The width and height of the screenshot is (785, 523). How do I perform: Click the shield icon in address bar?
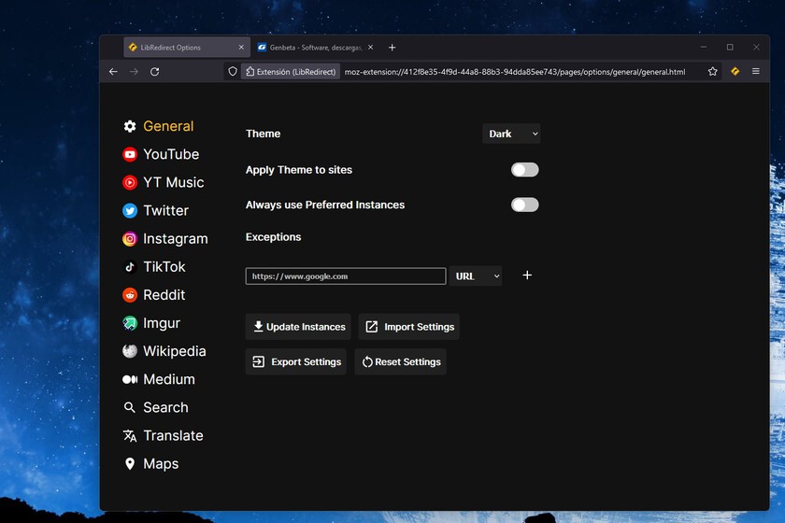click(233, 72)
